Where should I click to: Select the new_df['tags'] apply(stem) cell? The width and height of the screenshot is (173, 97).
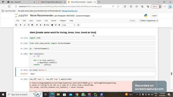92,79
